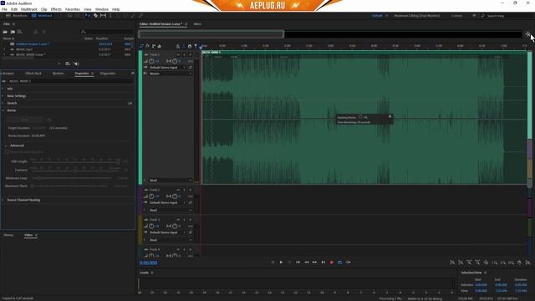Open the File menu
The image size is (535, 301).
tap(4, 9)
